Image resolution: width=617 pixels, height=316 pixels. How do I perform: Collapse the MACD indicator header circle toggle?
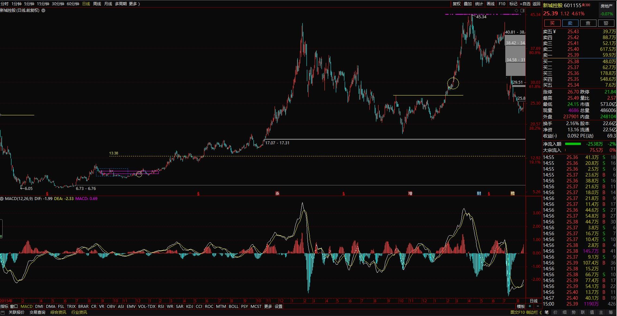click(x=2, y=199)
